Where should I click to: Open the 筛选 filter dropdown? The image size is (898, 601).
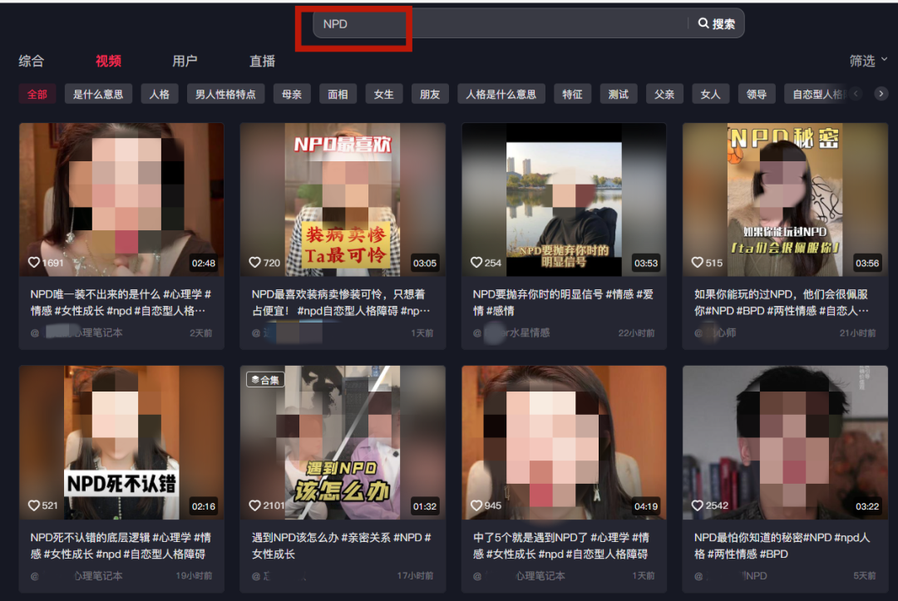[x=867, y=61]
